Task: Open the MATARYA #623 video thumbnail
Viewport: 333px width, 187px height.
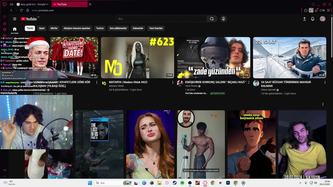Action: click(137, 58)
